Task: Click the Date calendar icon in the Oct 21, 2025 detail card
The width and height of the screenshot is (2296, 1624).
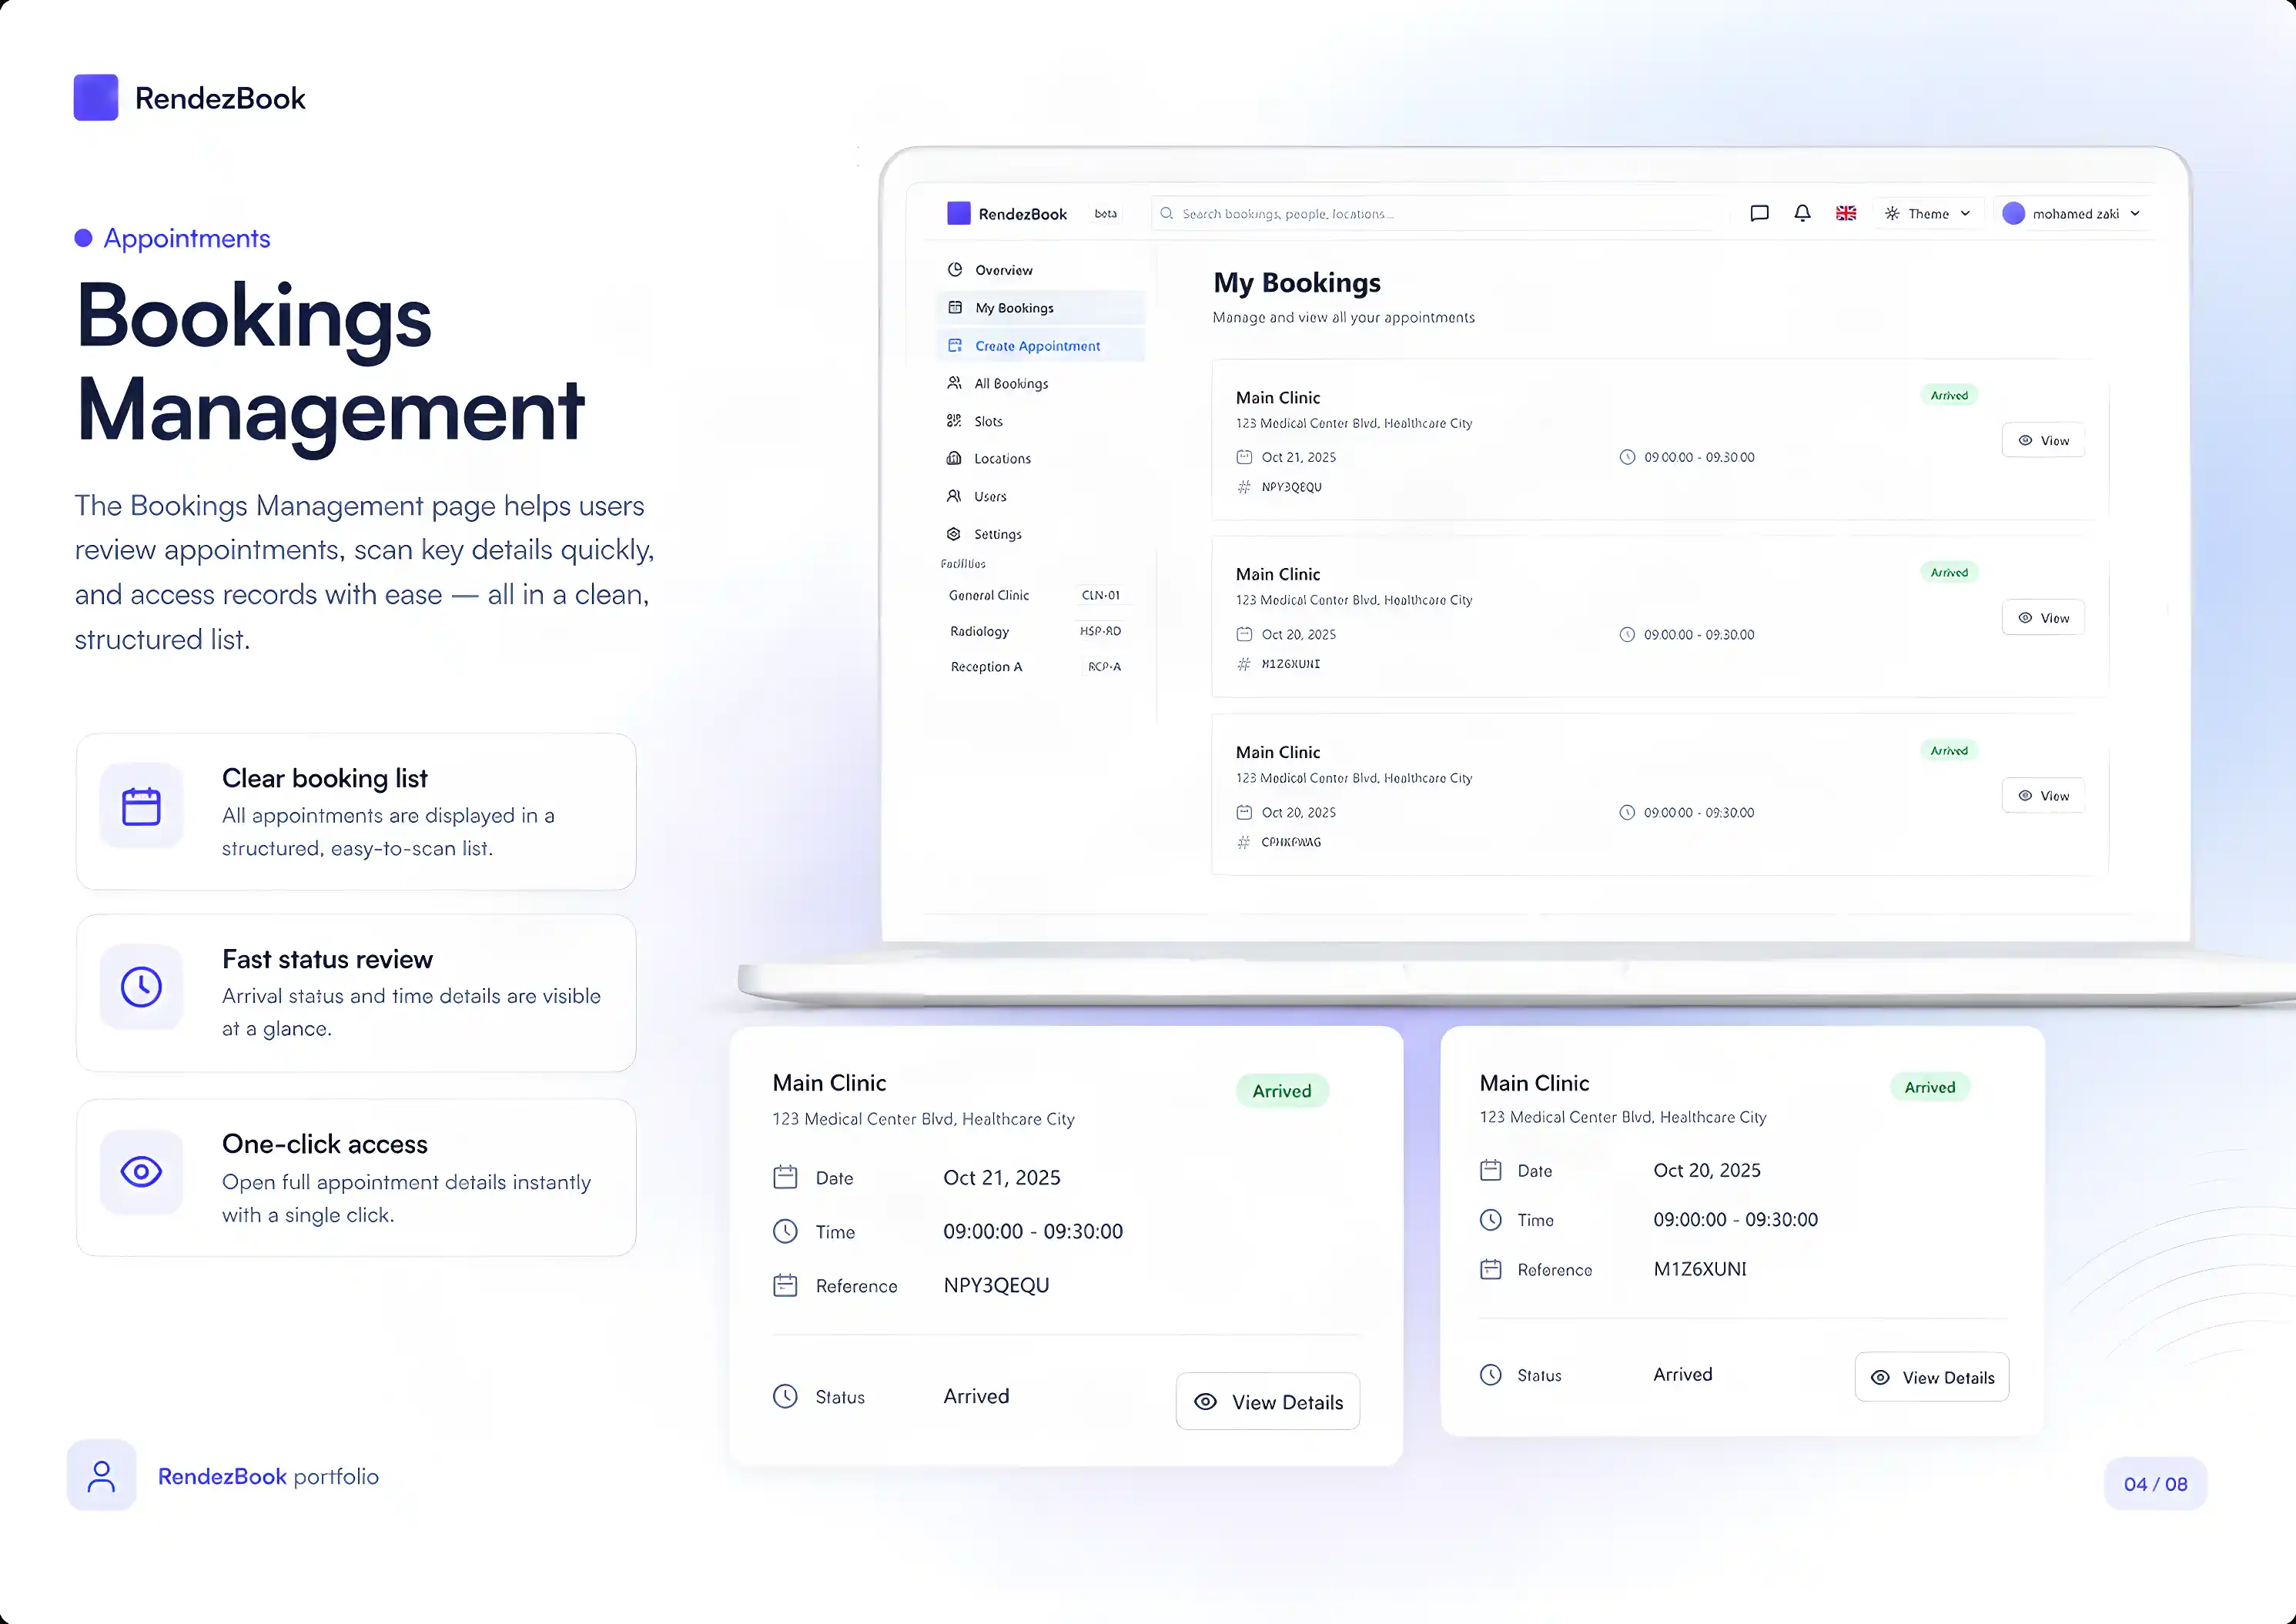Action: pyautogui.click(x=785, y=1177)
